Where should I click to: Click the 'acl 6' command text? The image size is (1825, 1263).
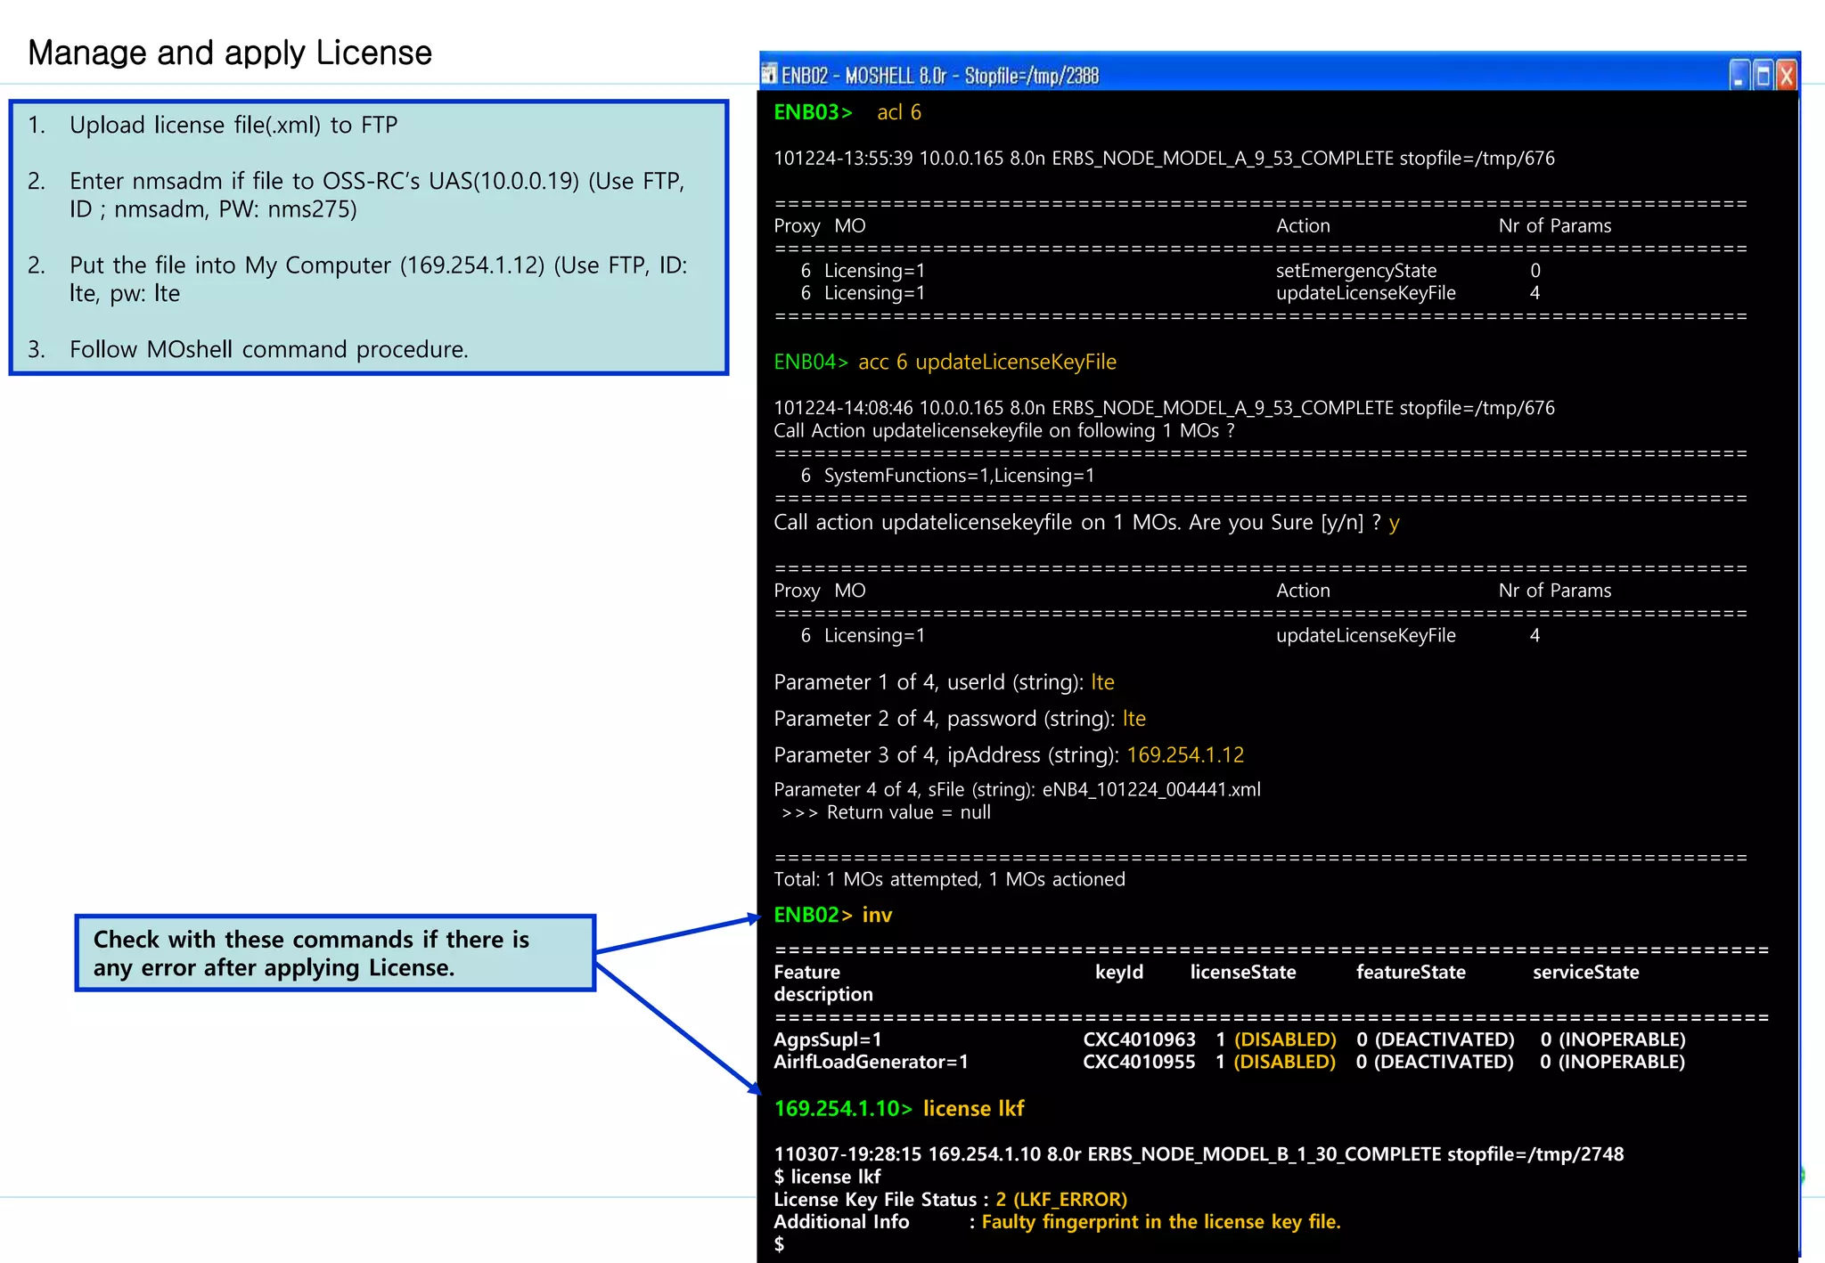898,112
